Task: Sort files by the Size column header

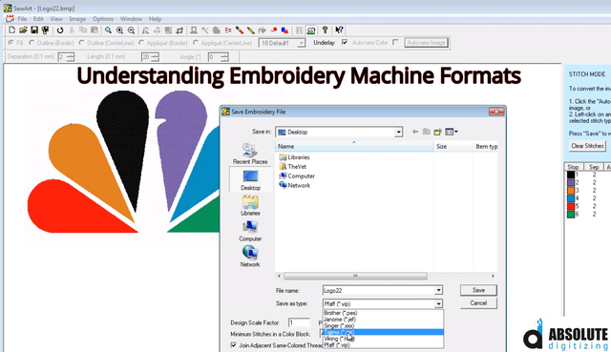Action: click(x=453, y=146)
